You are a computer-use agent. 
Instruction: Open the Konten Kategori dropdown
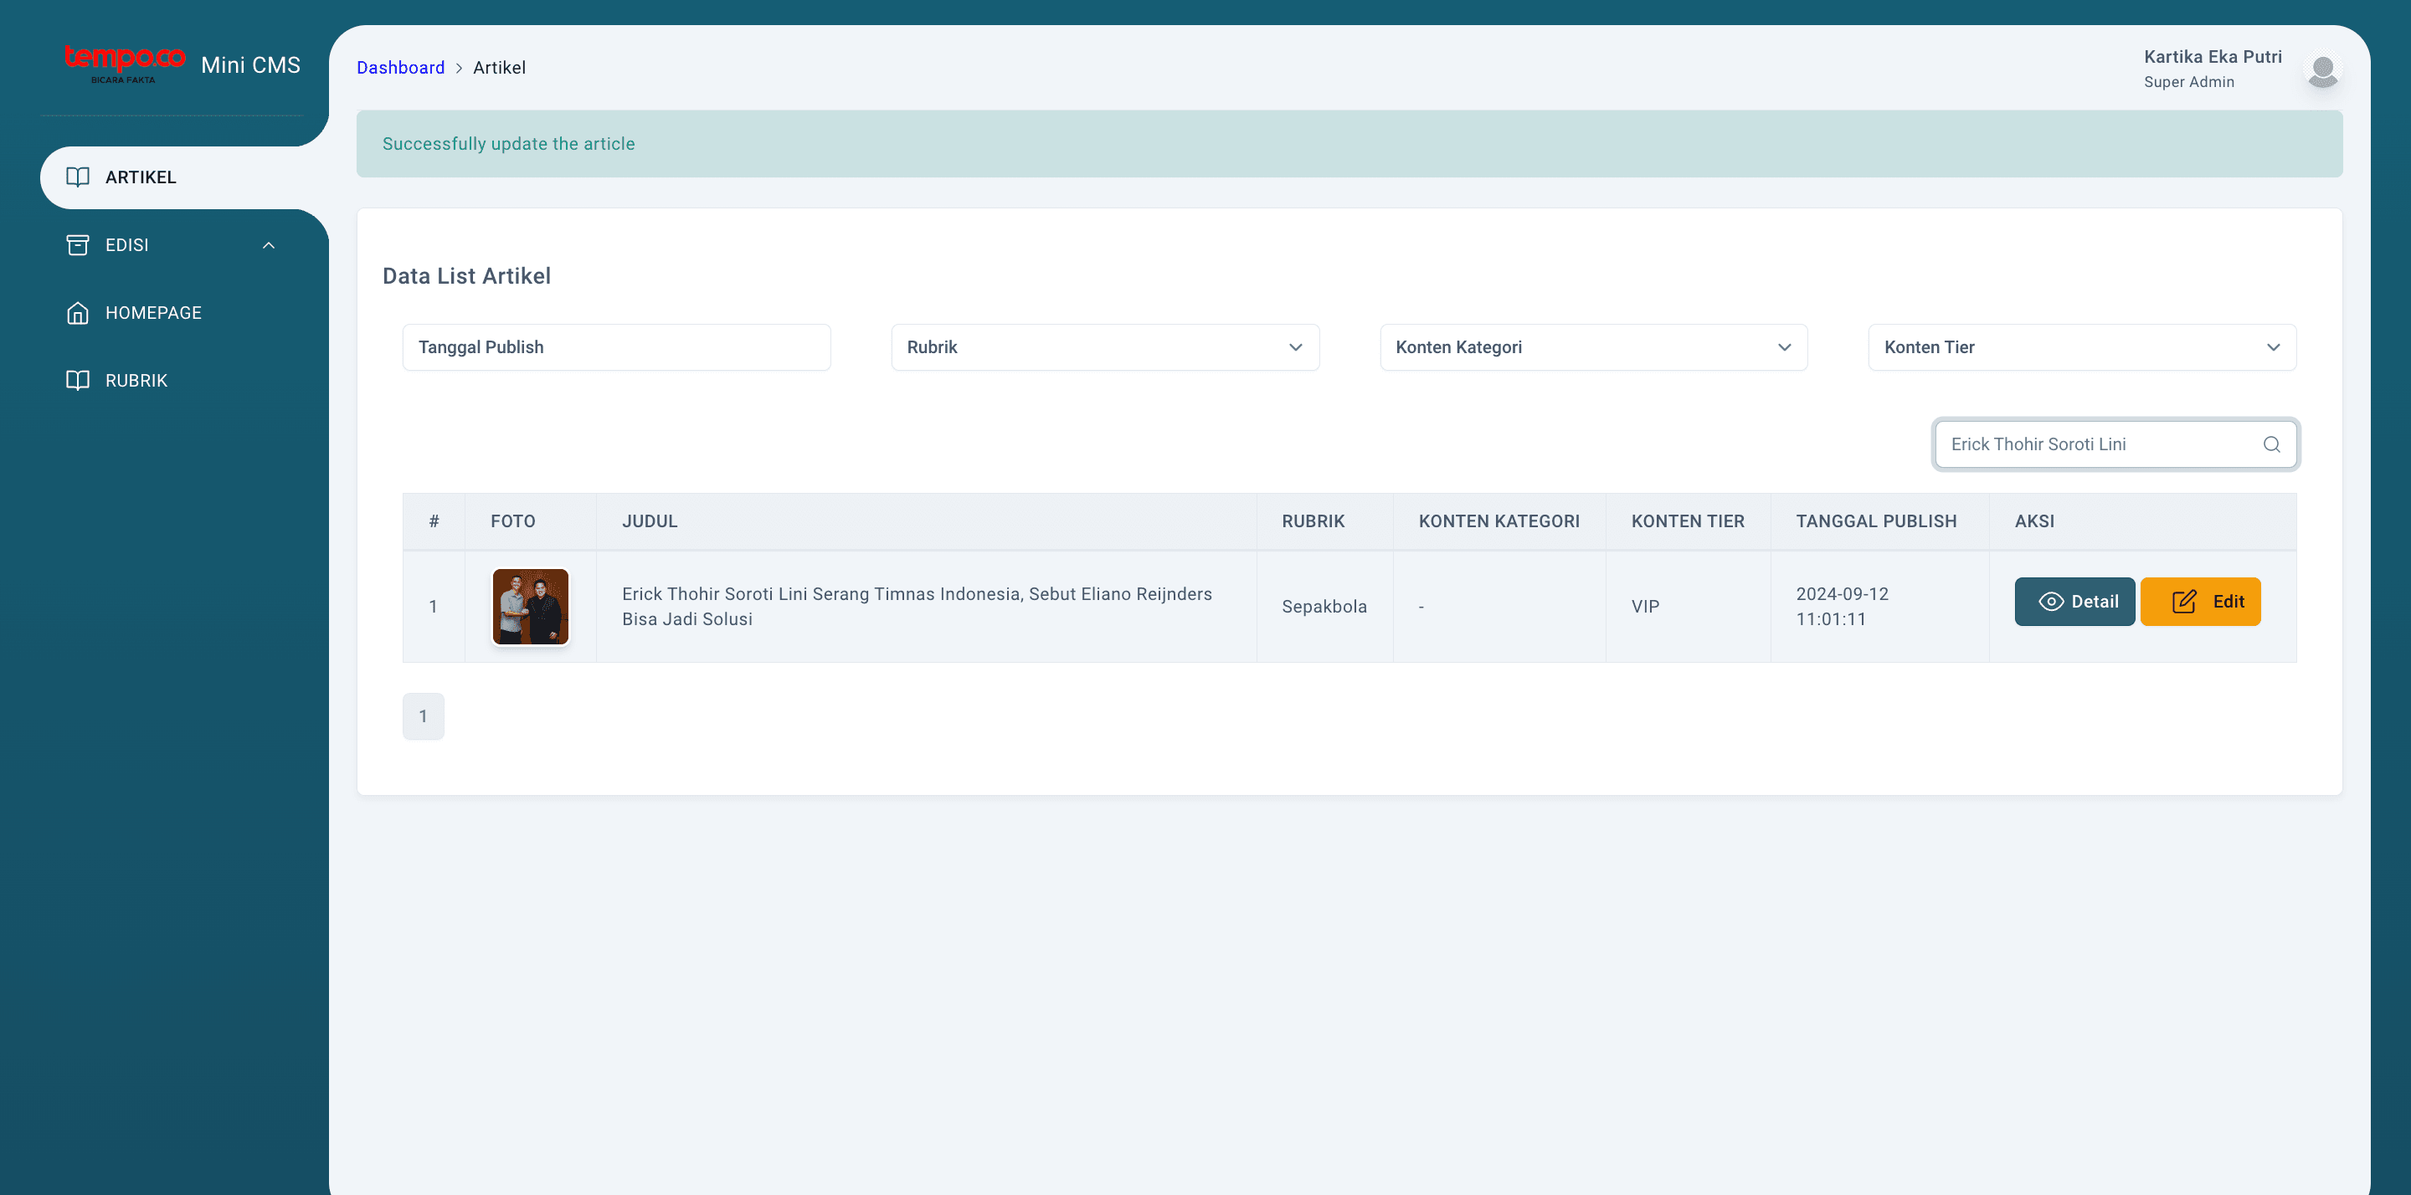(x=1593, y=347)
